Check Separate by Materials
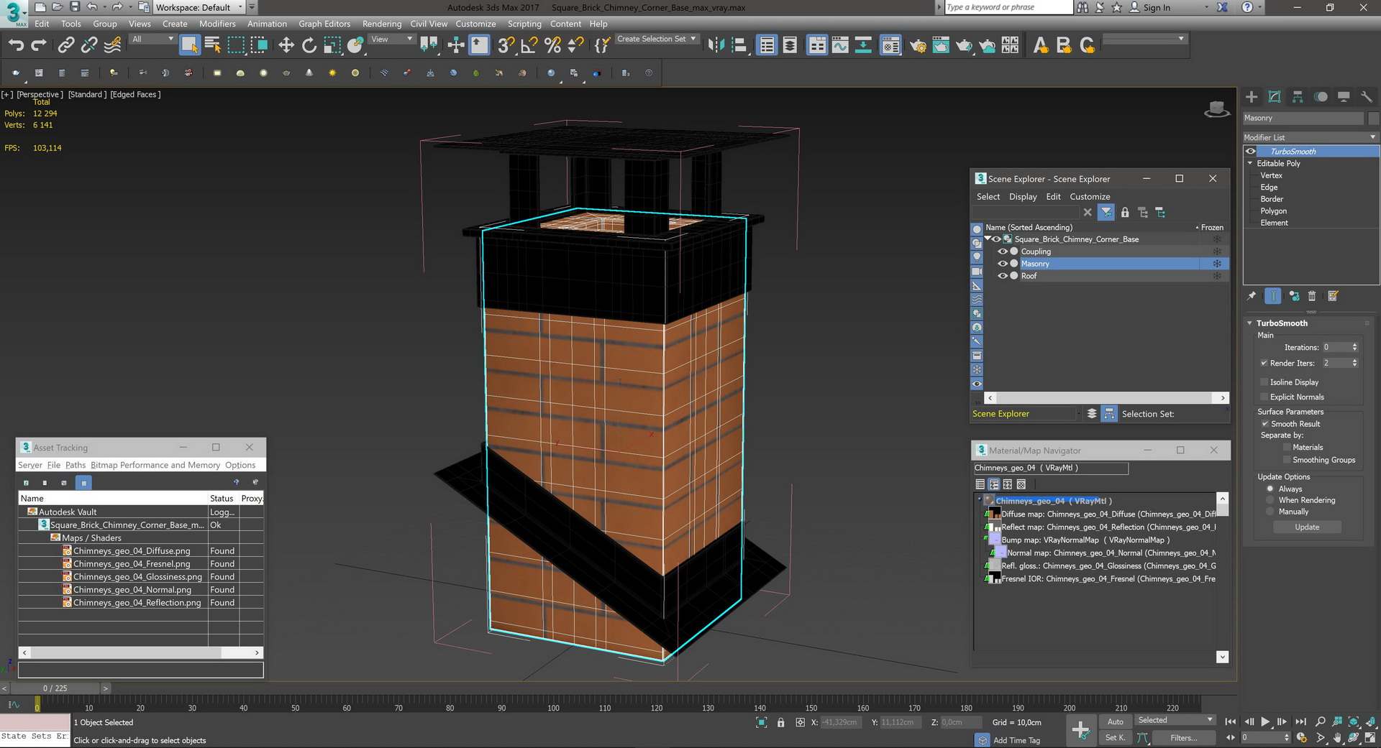Viewport: 1381px width, 748px height. (1287, 447)
